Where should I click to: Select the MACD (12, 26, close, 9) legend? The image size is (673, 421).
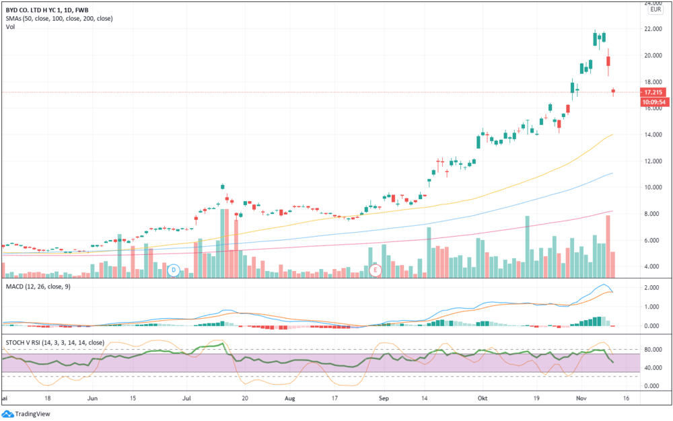tap(38, 286)
